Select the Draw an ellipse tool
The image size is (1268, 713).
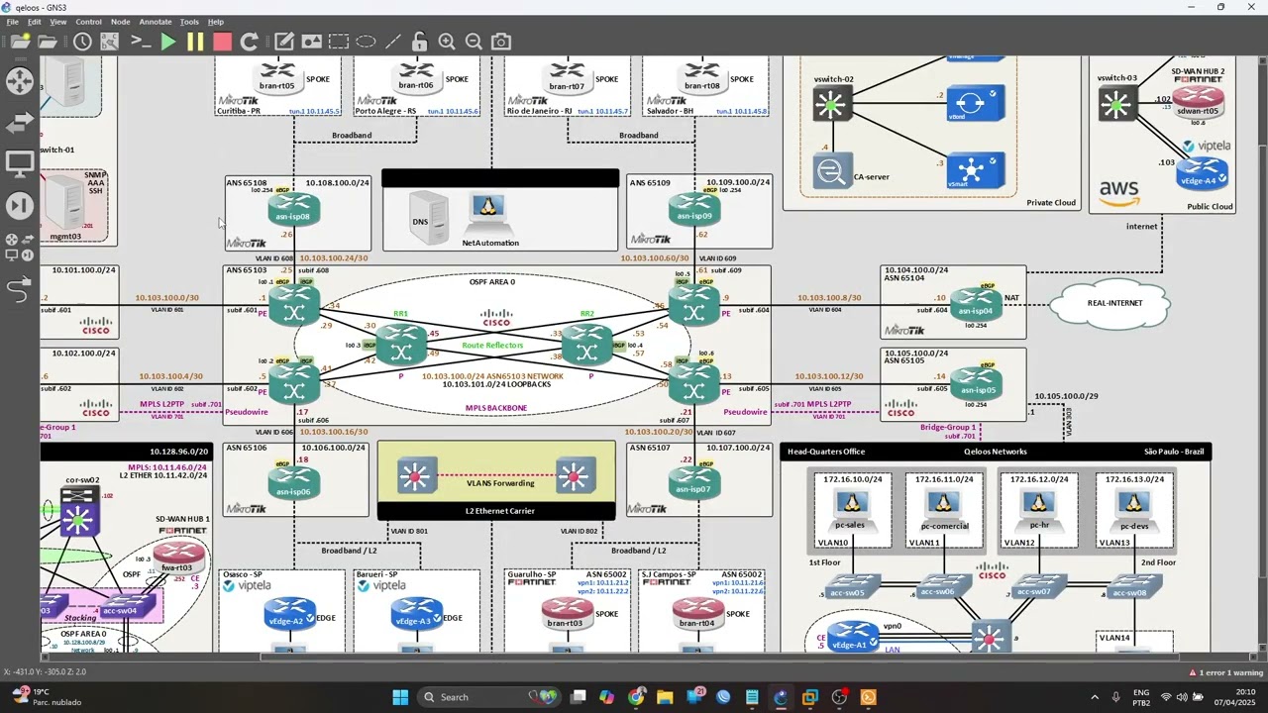(x=366, y=42)
